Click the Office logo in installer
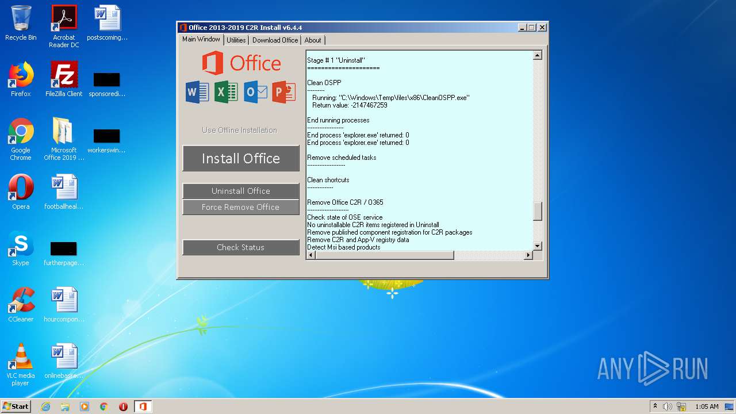 (241, 63)
